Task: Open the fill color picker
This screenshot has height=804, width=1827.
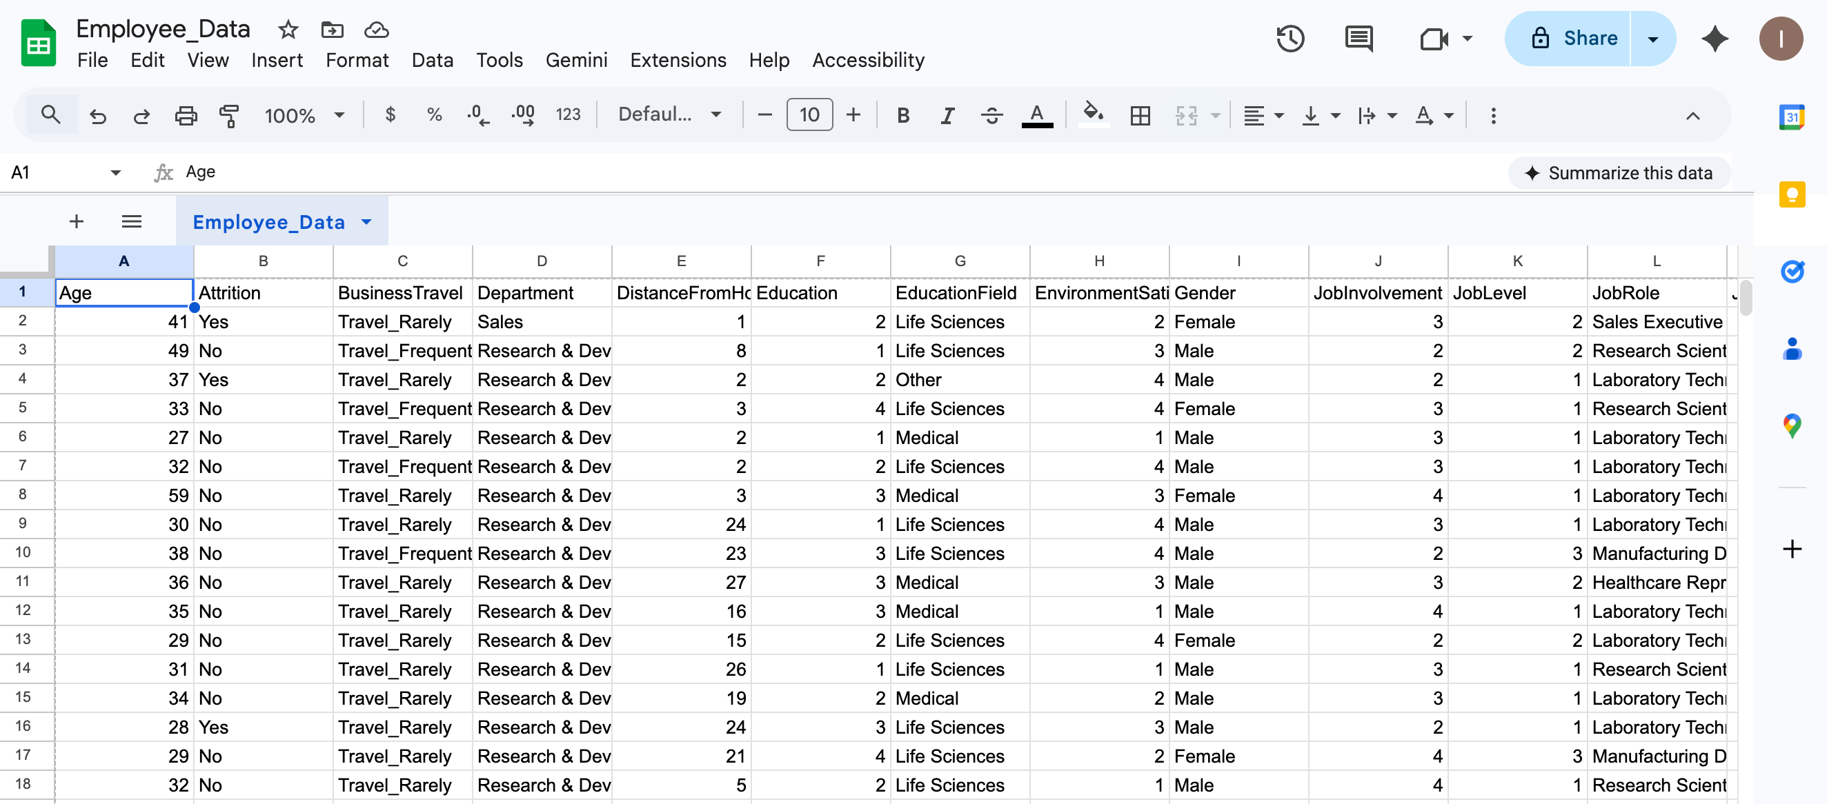Action: 1093,115
